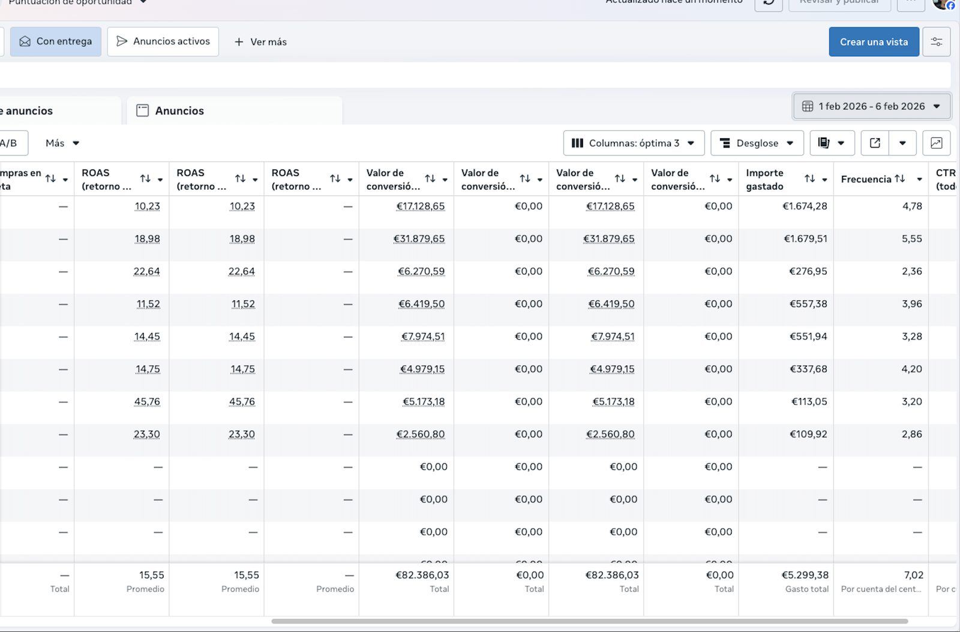Open the charts panel icon
Screen dimensions: 960x632
936,143
